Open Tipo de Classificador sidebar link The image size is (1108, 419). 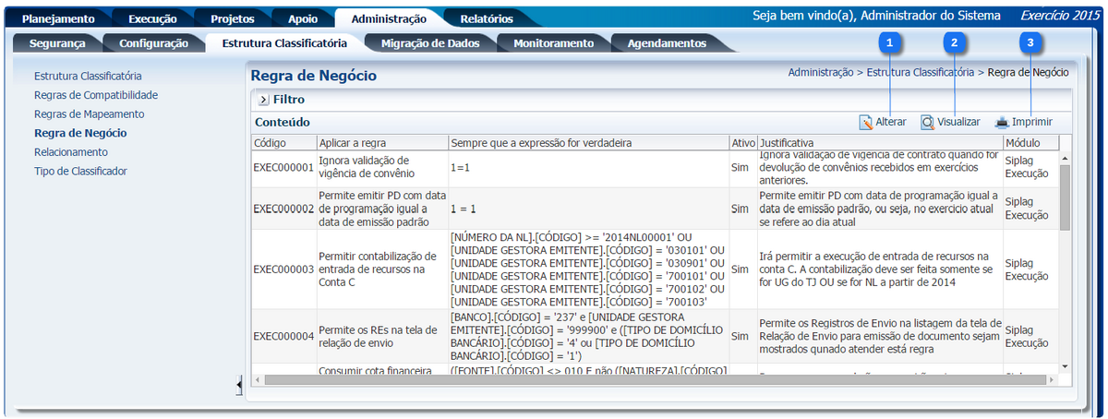pyautogui.click(x=80, y=171)
